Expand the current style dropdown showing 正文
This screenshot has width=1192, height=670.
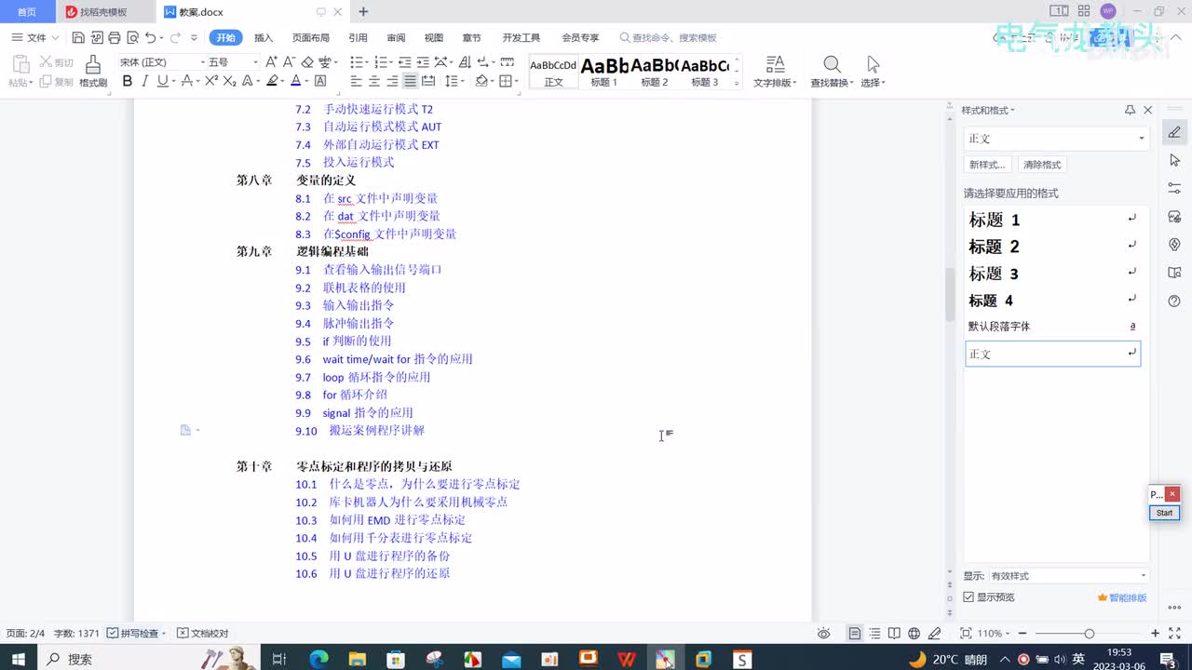click(x=1142, y=139)
